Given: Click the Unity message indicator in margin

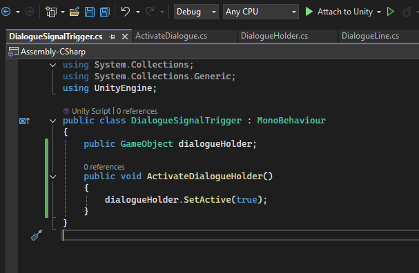Looking at the screenshot, I should (24, 121).
